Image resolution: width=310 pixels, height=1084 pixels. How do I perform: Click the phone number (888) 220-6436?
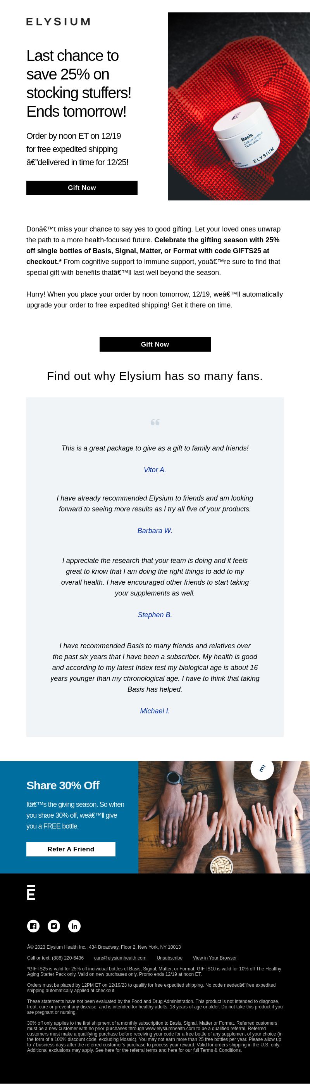tap(68, 958)
